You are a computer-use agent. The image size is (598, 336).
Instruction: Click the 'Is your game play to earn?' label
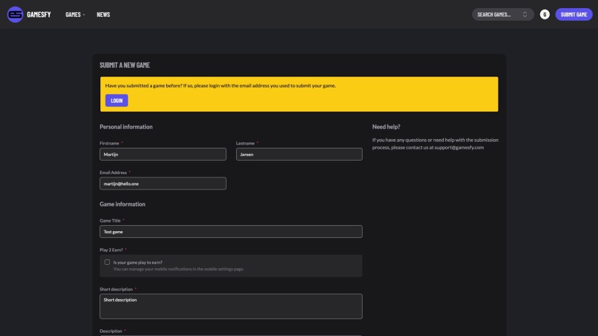coord(138,263)
